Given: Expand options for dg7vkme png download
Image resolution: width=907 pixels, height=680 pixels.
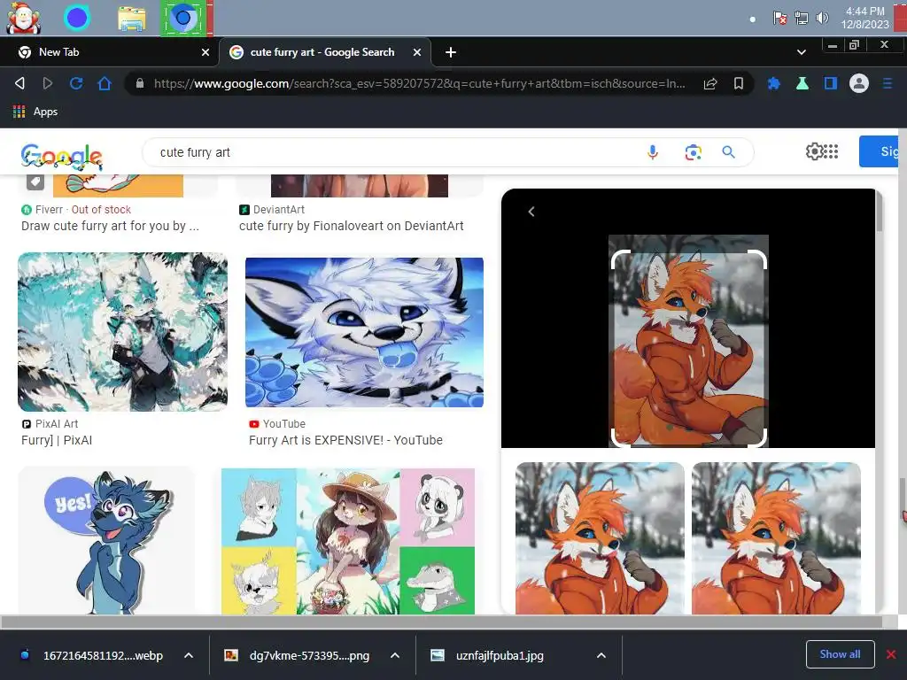Looking at the screenshot, I should (x=395, y=656).
